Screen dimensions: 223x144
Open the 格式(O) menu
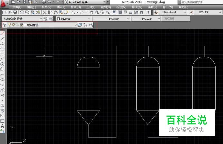pyautogui.click(x=76, y=7)
